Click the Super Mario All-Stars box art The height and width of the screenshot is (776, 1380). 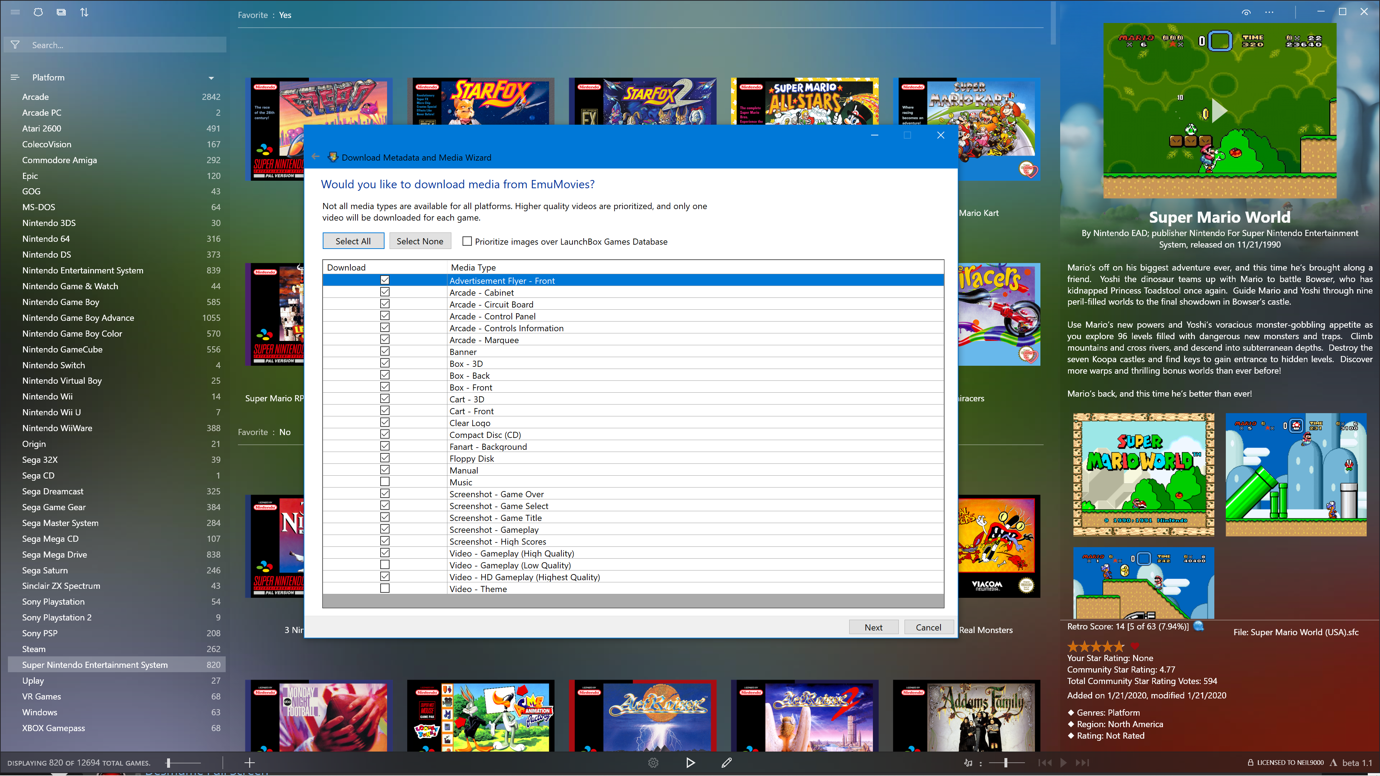click(805, 102)
